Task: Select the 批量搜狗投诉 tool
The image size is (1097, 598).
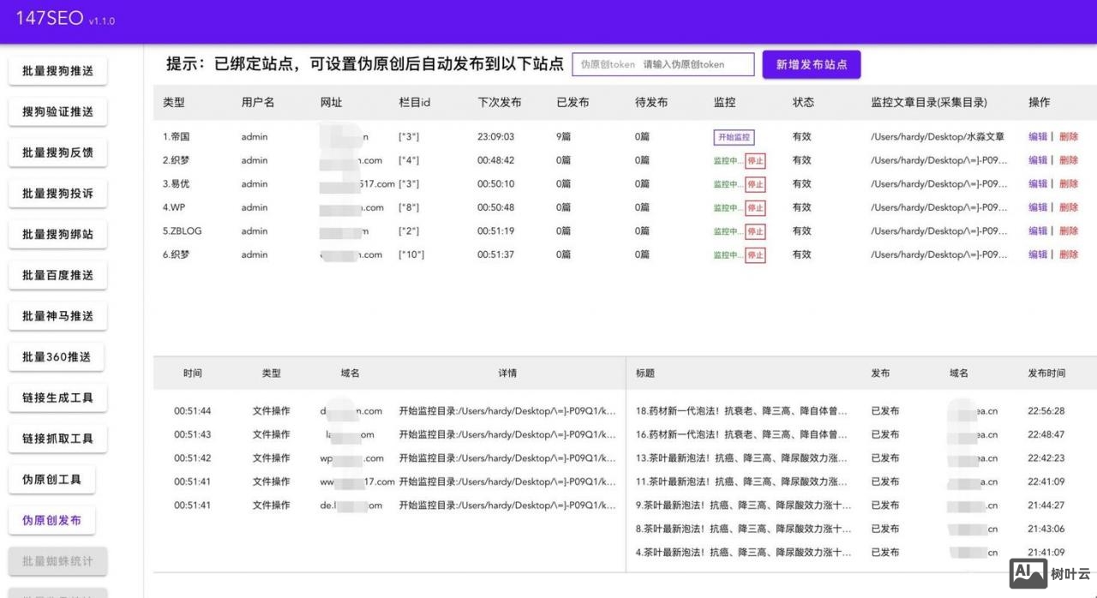Action: tap(57, 193)
